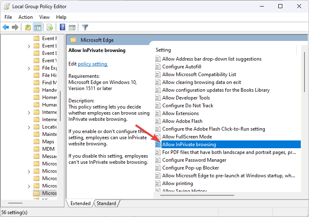Go back using the blue Back arrow
The width and height of the screenshot is (309, 217).
coord(6,27)
